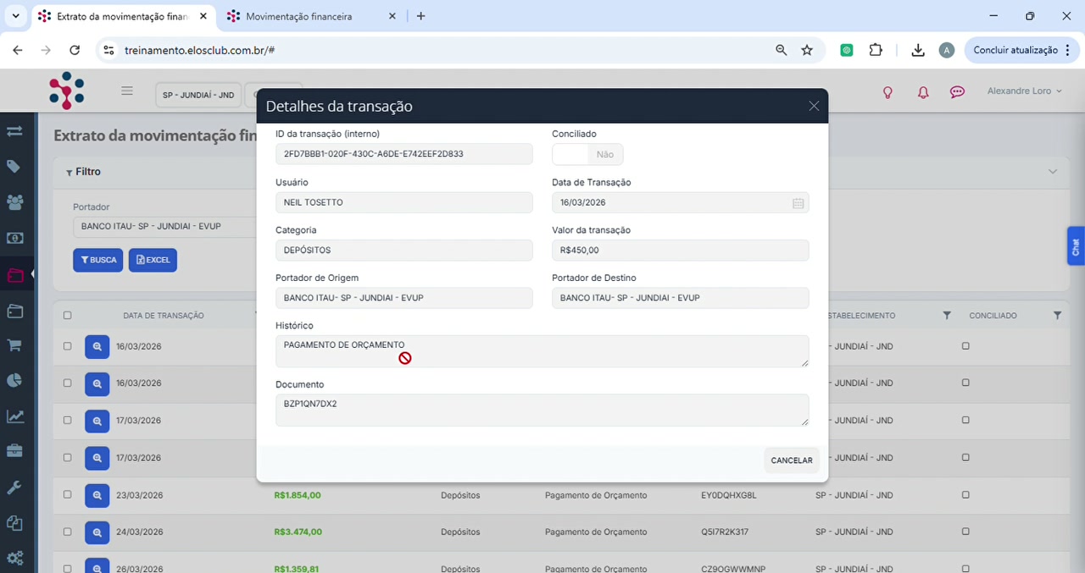Click the R$3.474,00 amount cell
The width and height of the screenshot is (1085, 573).
[x=298, y=532]
